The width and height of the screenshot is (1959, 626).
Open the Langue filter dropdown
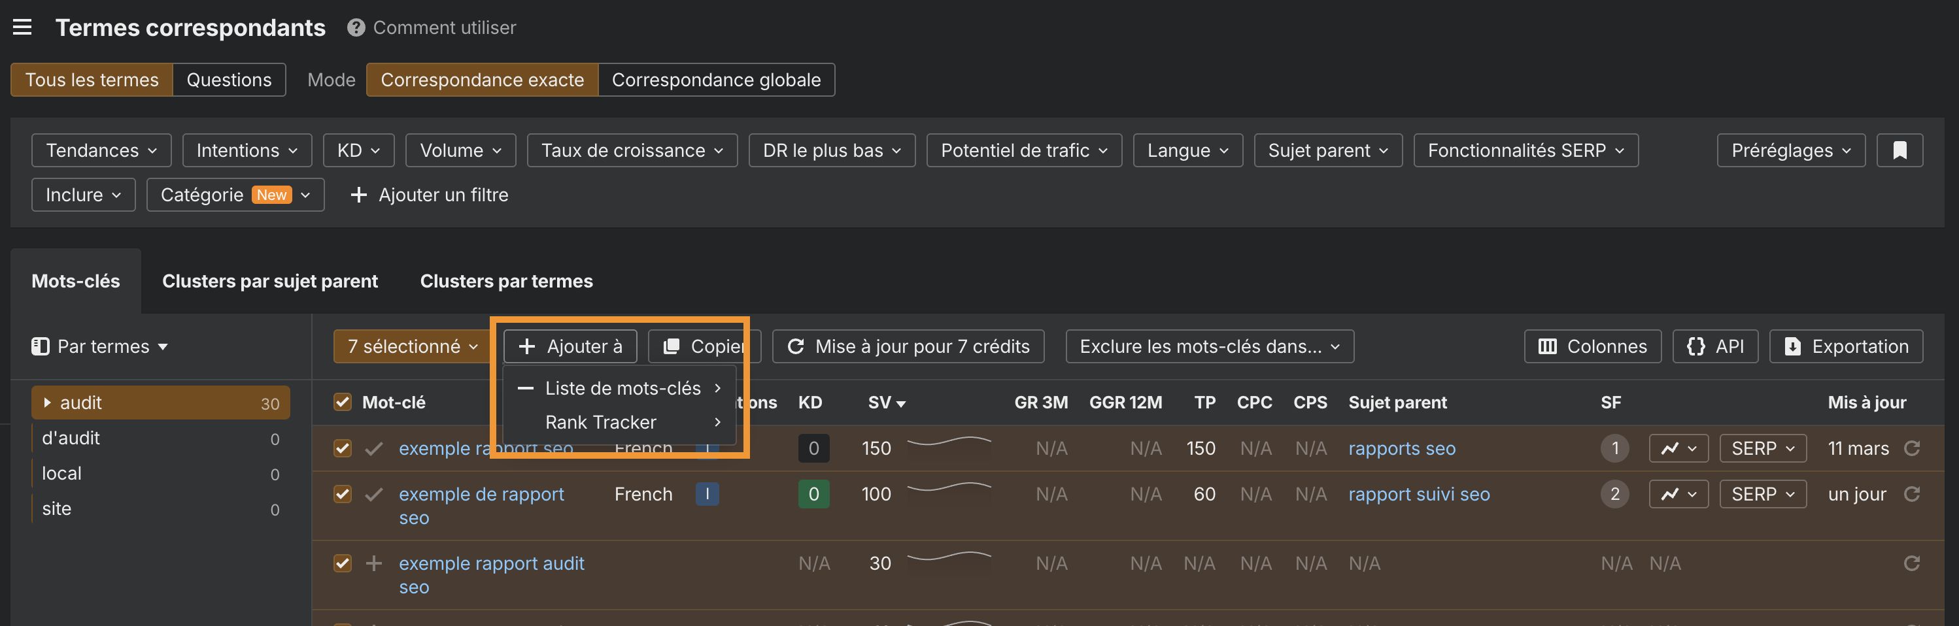(1187, 150)
